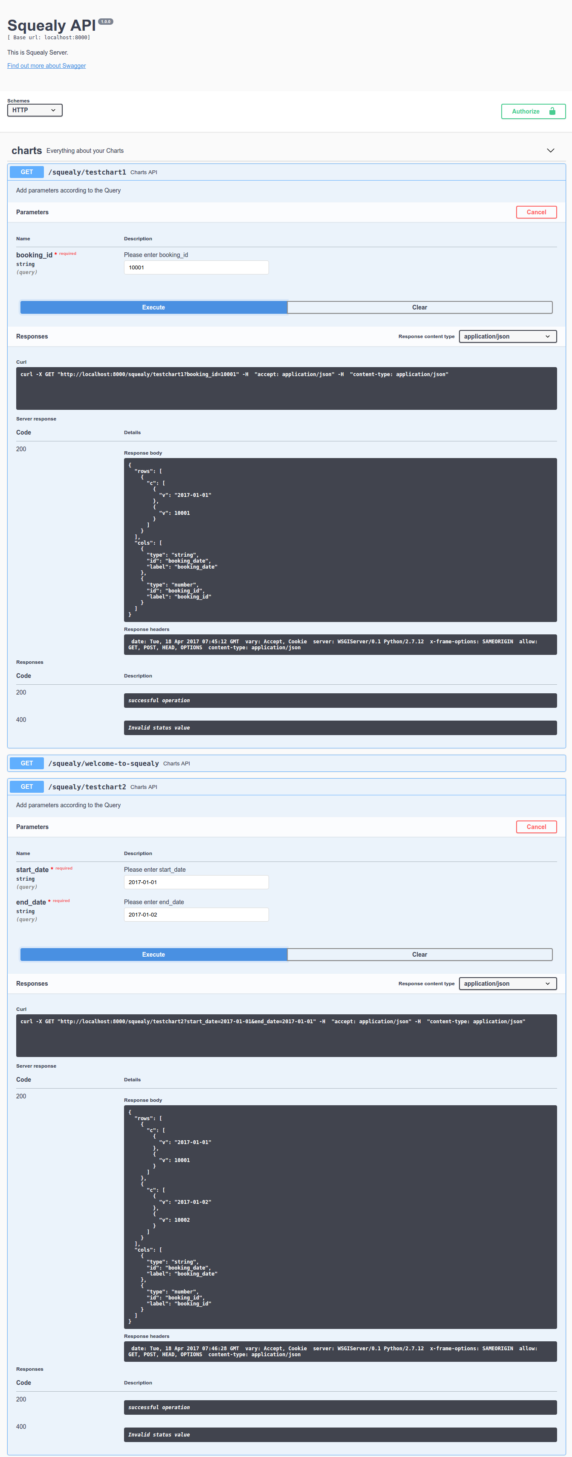The image size is (572, 1457).
Task: Click the start_date input field
Action: (x=196, y=882)
